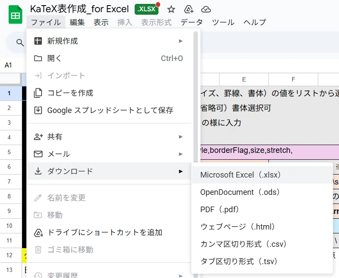The image size is (339, 278).
Task: Open the 編集 menu
Action: [x=77, y=22]
